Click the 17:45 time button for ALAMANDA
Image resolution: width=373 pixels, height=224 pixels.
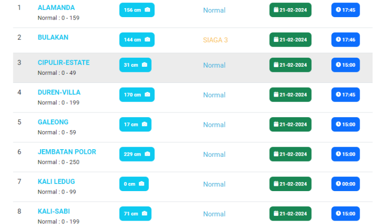pos(345,10)
